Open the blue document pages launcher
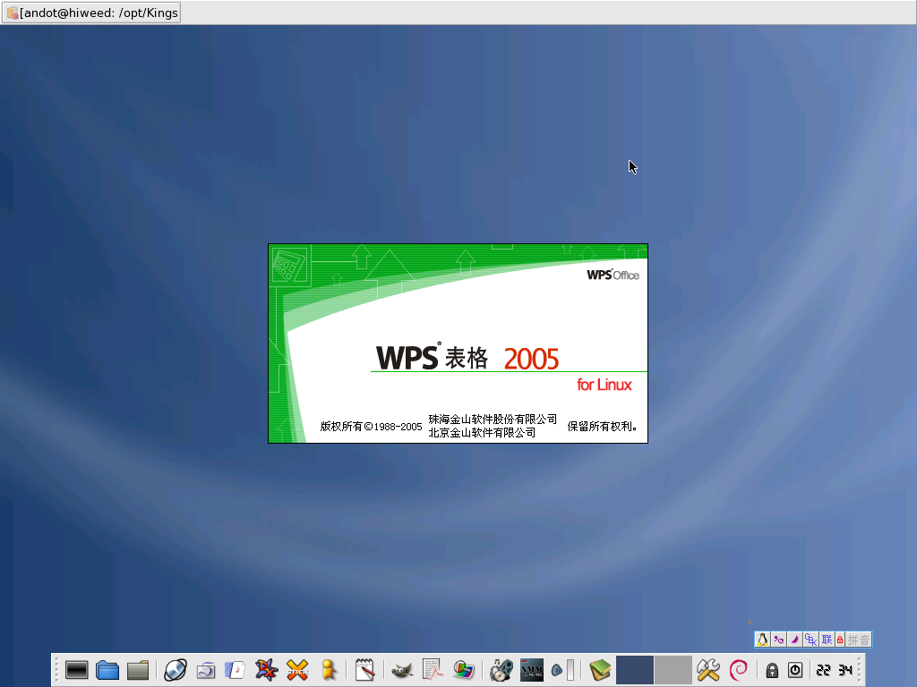 coord(236,670)
